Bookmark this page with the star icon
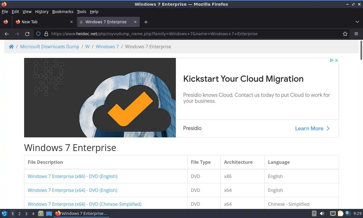 tap(345, 34)
